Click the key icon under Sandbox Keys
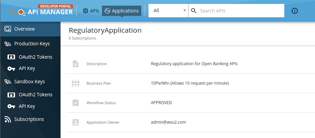Image resolution: width=315 pixels, height=138 pixels. [11, 107]
